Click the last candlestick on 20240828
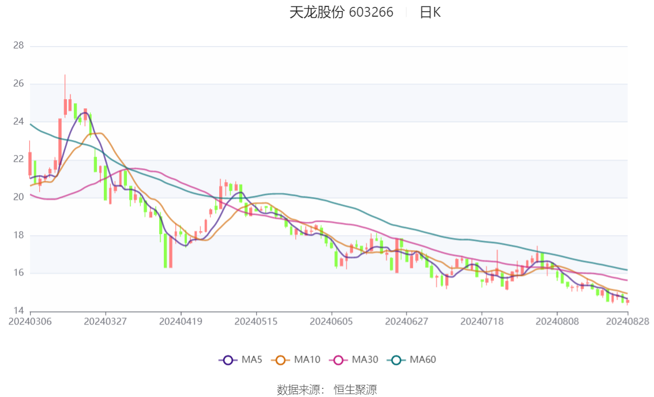 tap(627, 301)
